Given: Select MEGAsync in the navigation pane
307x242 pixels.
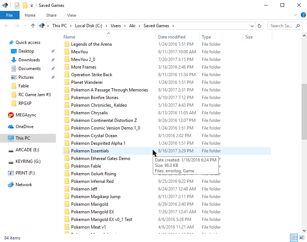Looking at the screenshot, I should [26, 115].
